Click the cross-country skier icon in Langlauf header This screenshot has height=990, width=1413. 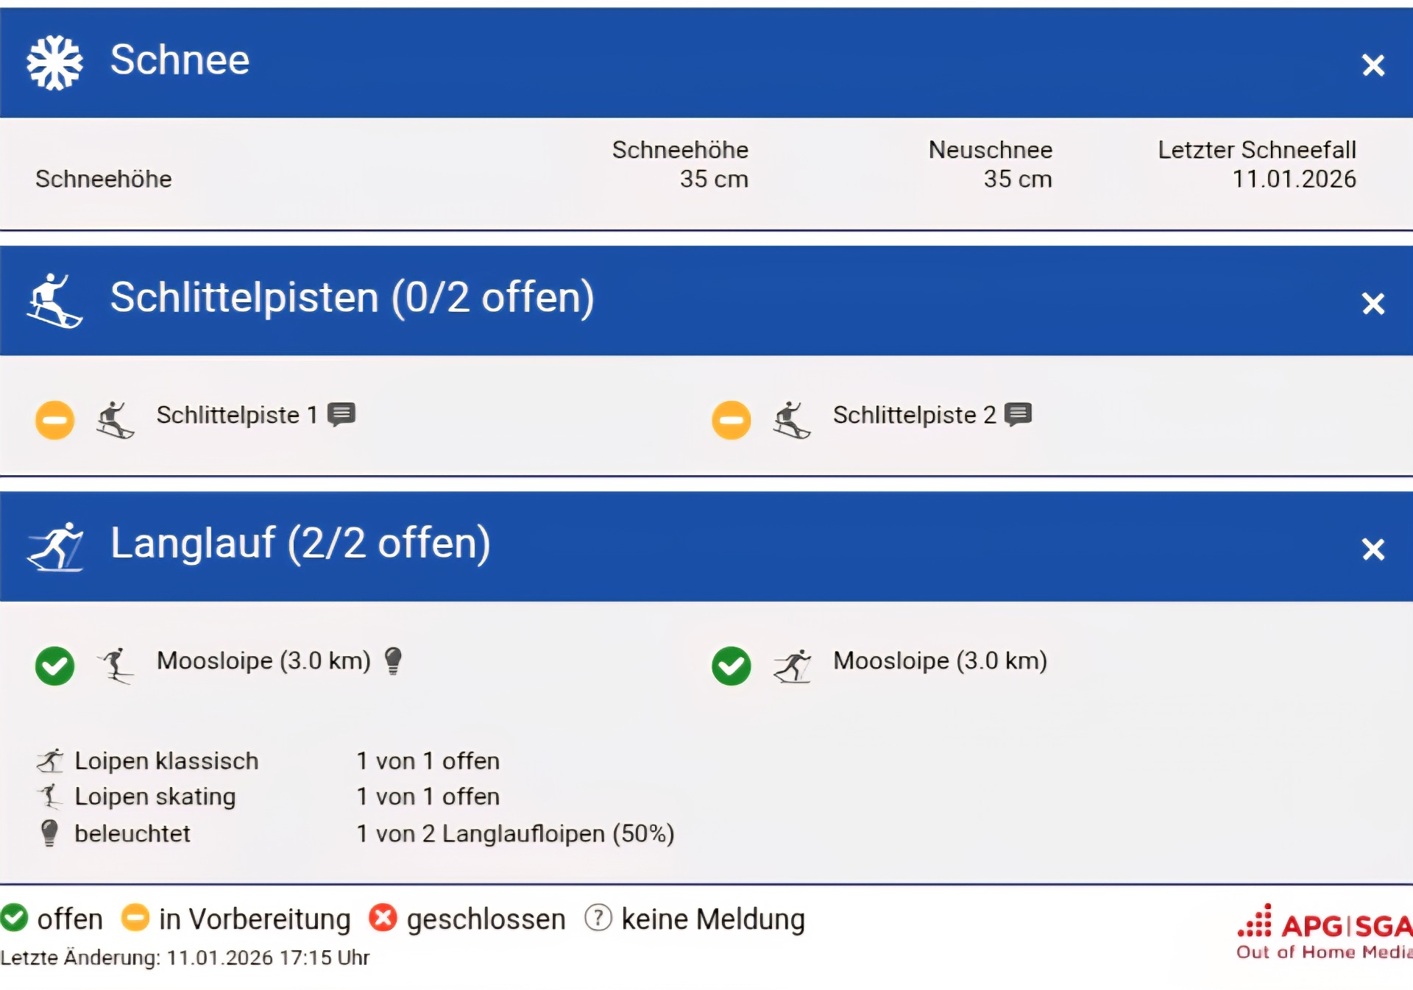55,546
